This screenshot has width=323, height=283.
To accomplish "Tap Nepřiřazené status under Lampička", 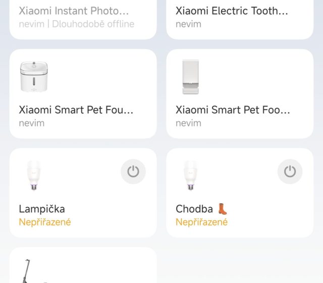I will coord(45,222).
